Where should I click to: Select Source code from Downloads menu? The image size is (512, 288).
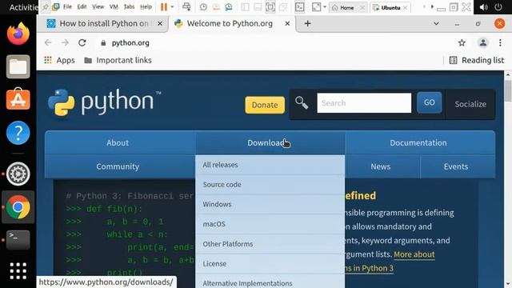click(x=270, y=185)
